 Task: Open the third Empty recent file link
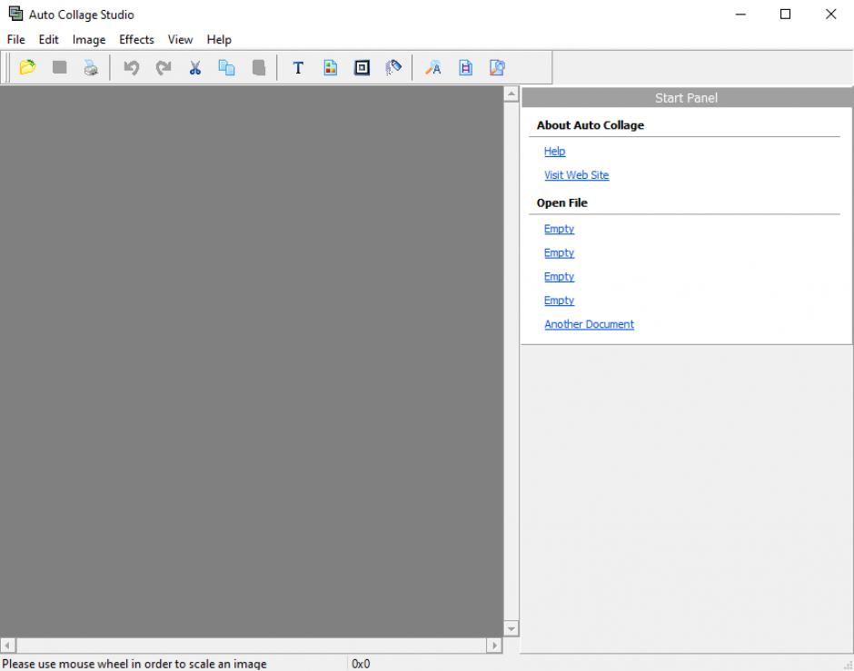(x=559, y=276)
